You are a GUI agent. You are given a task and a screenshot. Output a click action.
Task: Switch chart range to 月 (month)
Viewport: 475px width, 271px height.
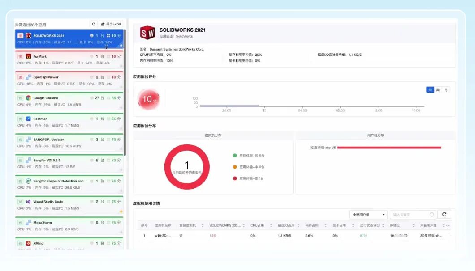pos(445,90)
